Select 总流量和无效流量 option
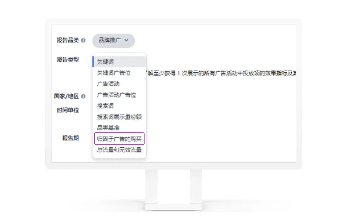Screen dimensions: 347x218 [119, 150]
